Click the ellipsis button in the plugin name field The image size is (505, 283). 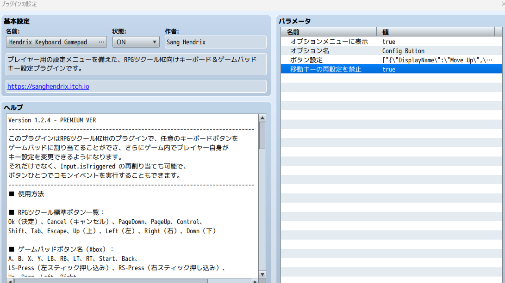(101, 42)
